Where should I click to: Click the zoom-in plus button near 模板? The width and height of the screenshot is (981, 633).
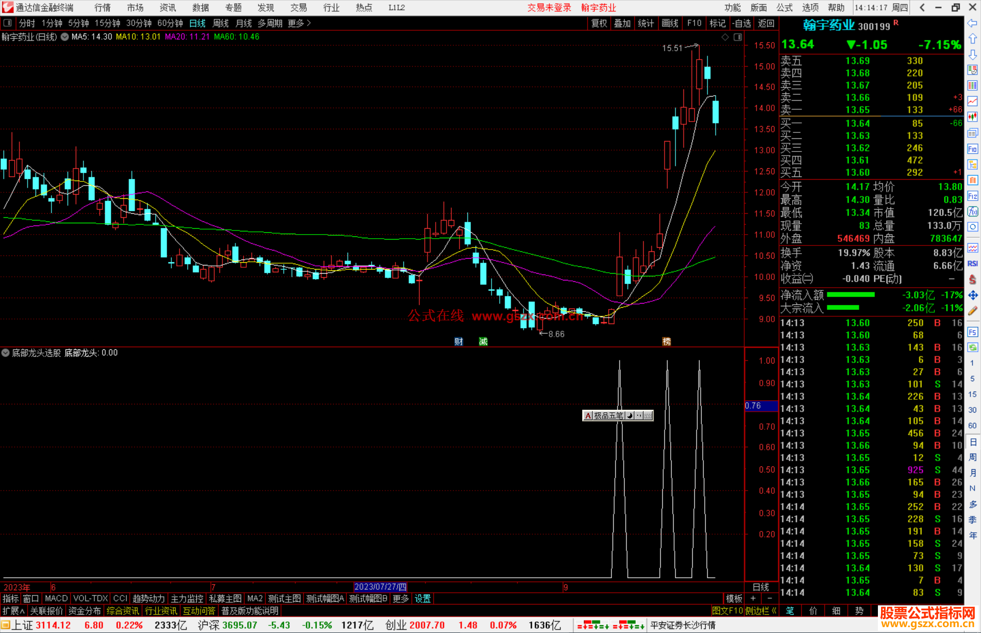click(753, 599)
